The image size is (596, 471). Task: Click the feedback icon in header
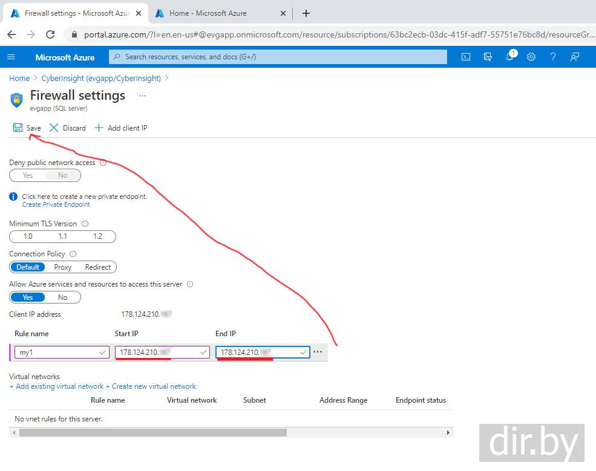[575, 57]
